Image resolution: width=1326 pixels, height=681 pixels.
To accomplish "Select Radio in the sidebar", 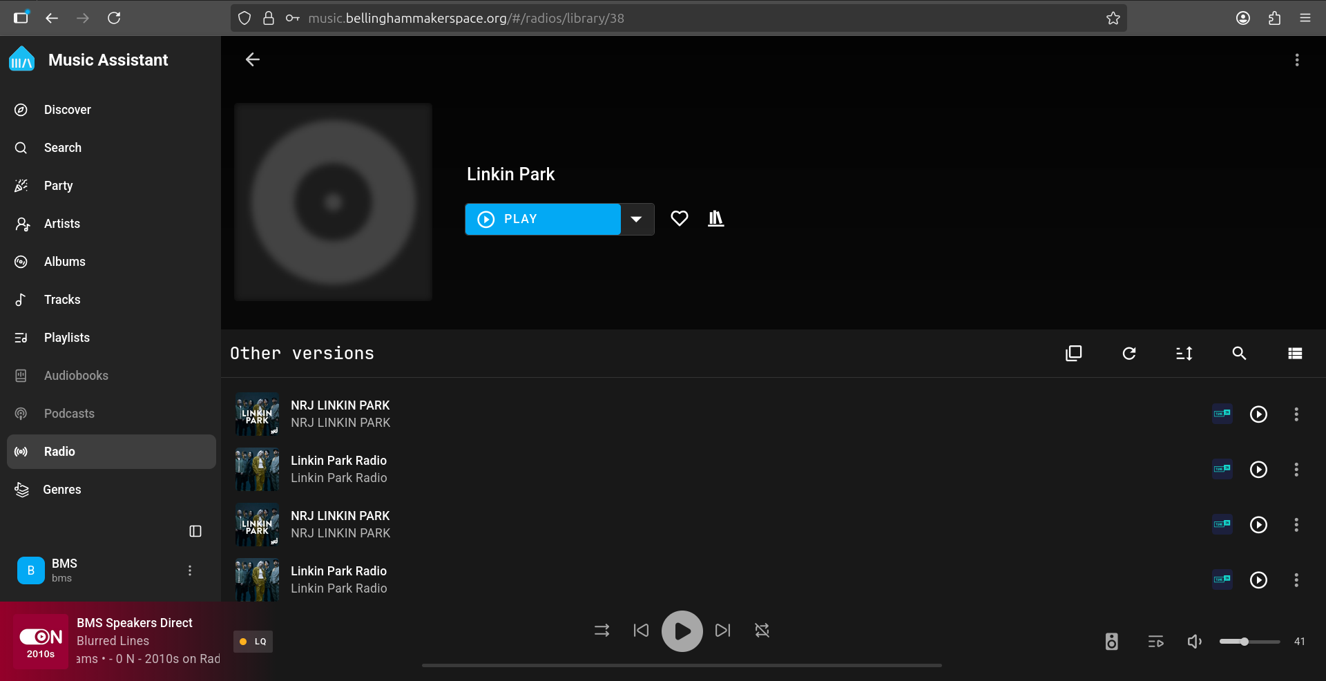I will point(111,452).
